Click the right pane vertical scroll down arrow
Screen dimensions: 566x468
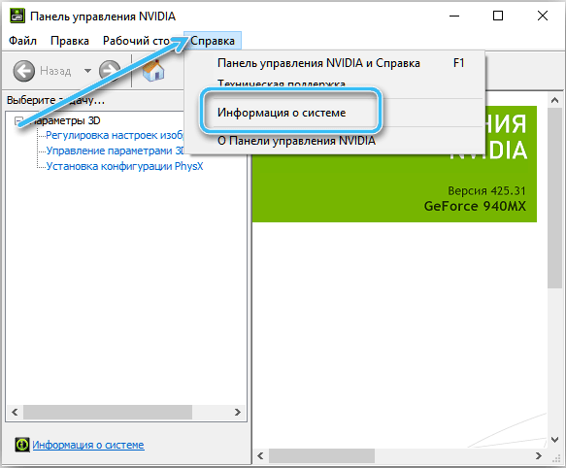(x=554, y=439)
